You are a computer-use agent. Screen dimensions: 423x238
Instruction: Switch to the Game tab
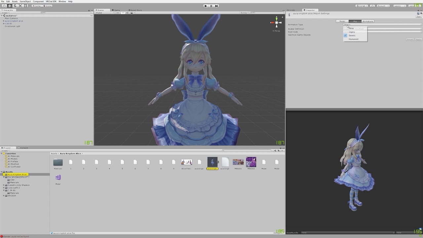pyautogui.click(x=116, y=10)
